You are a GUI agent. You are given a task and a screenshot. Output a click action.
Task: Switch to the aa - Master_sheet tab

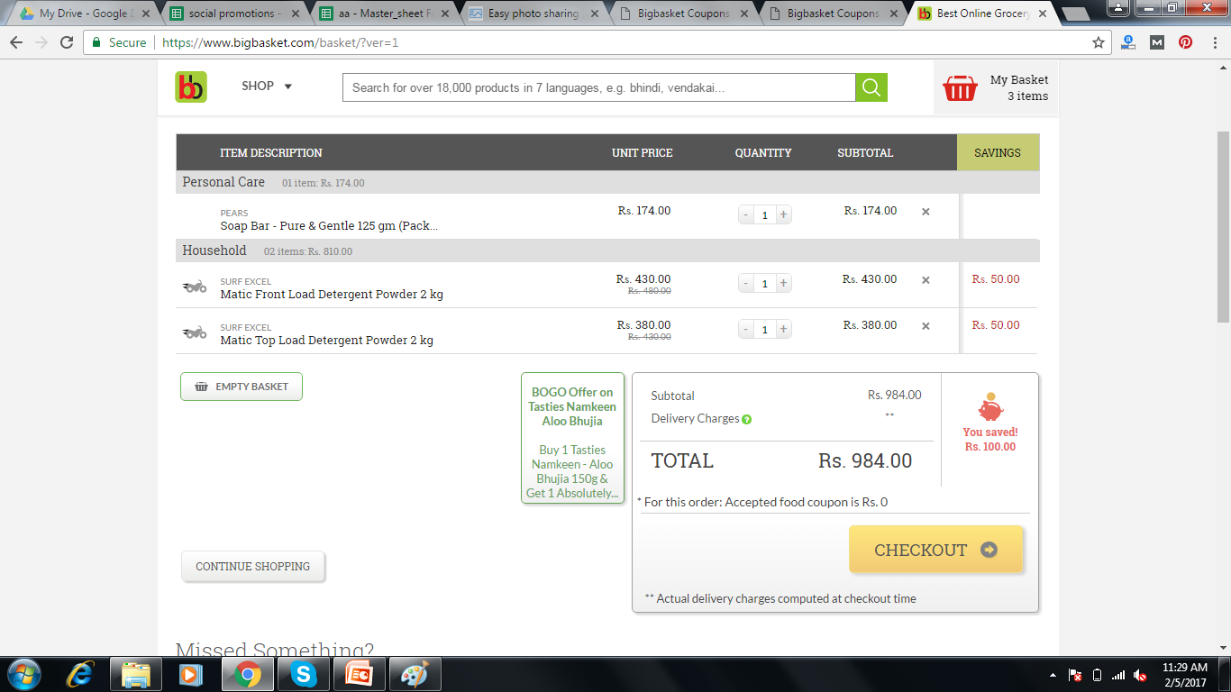(x=382, y=14)
